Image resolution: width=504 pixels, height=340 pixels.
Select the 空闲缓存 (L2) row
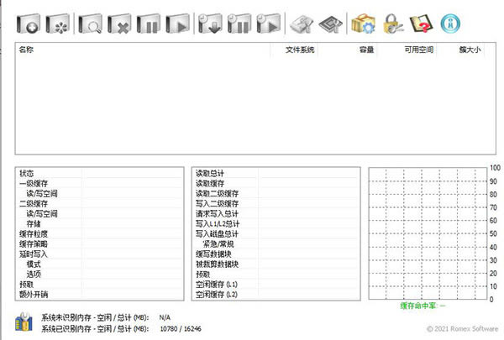(276, 294)
